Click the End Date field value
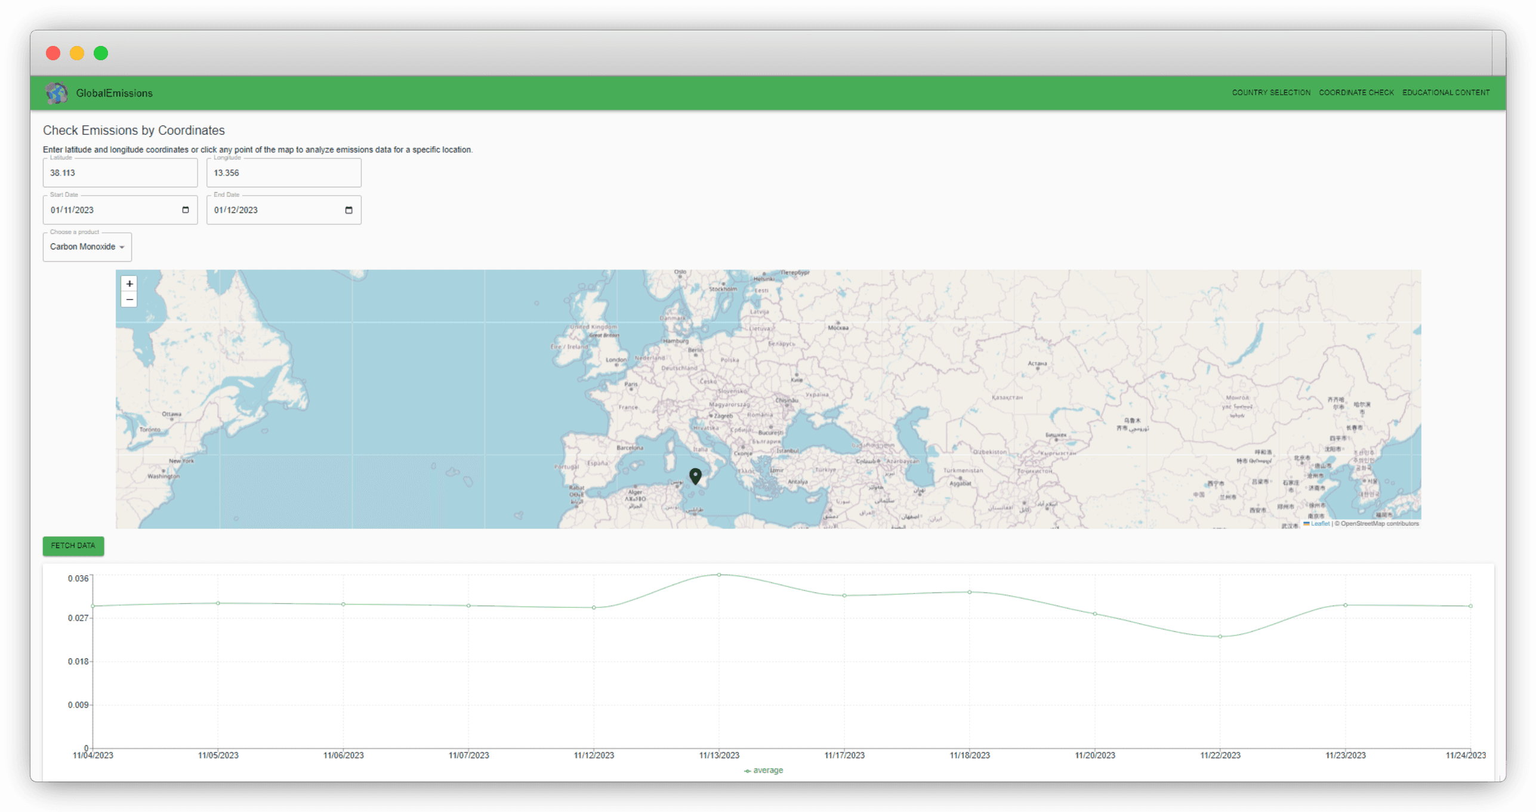This screenshot has width=1536, height=812. click(236, 210)
